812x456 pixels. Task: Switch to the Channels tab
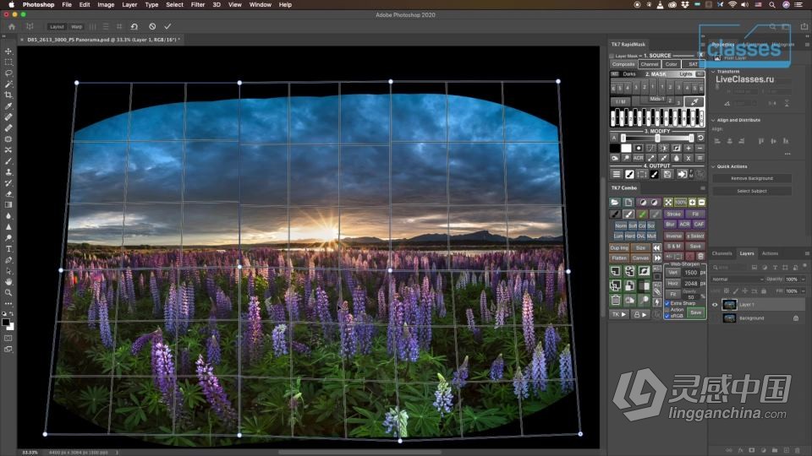[x=721, y=253]
